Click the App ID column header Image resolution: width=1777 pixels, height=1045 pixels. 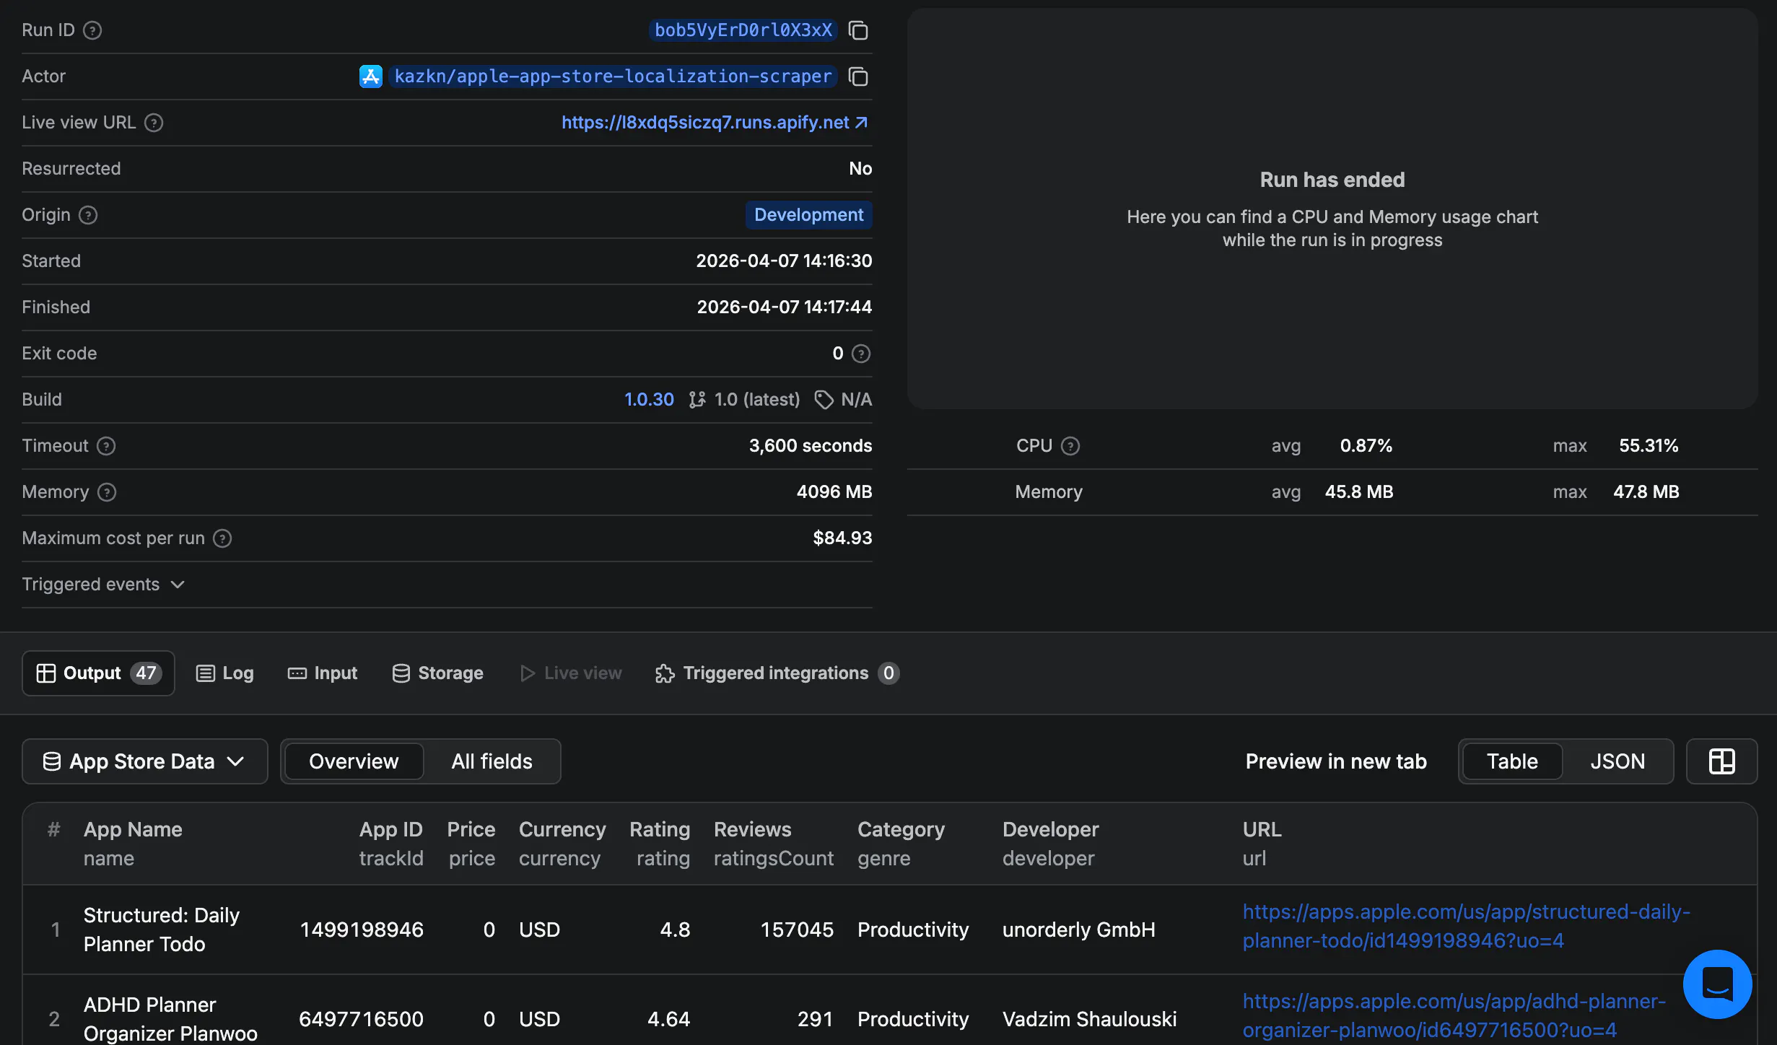[391, 830]
